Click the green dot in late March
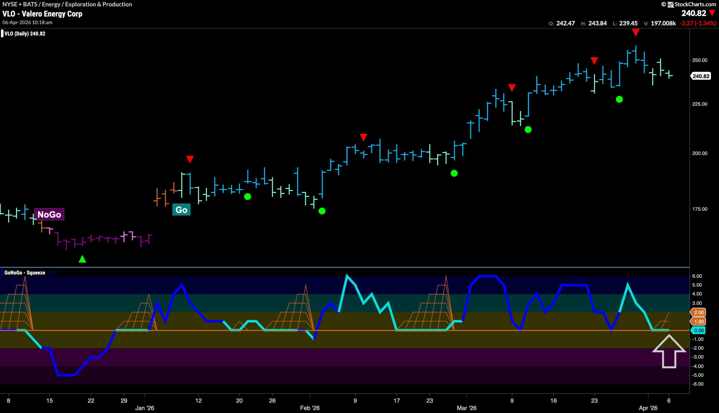This screenshot has height=413, width=719. pos(619,99)
